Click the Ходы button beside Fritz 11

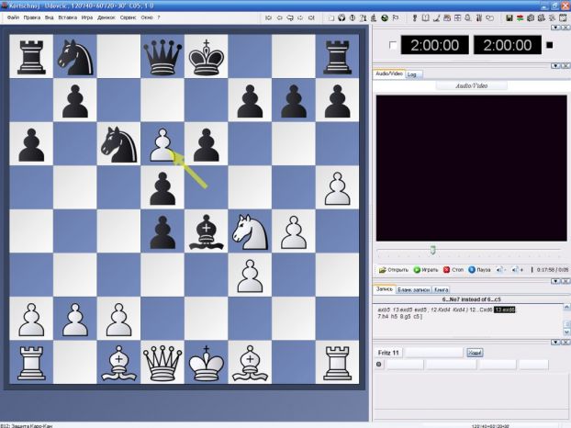(475, 353)
